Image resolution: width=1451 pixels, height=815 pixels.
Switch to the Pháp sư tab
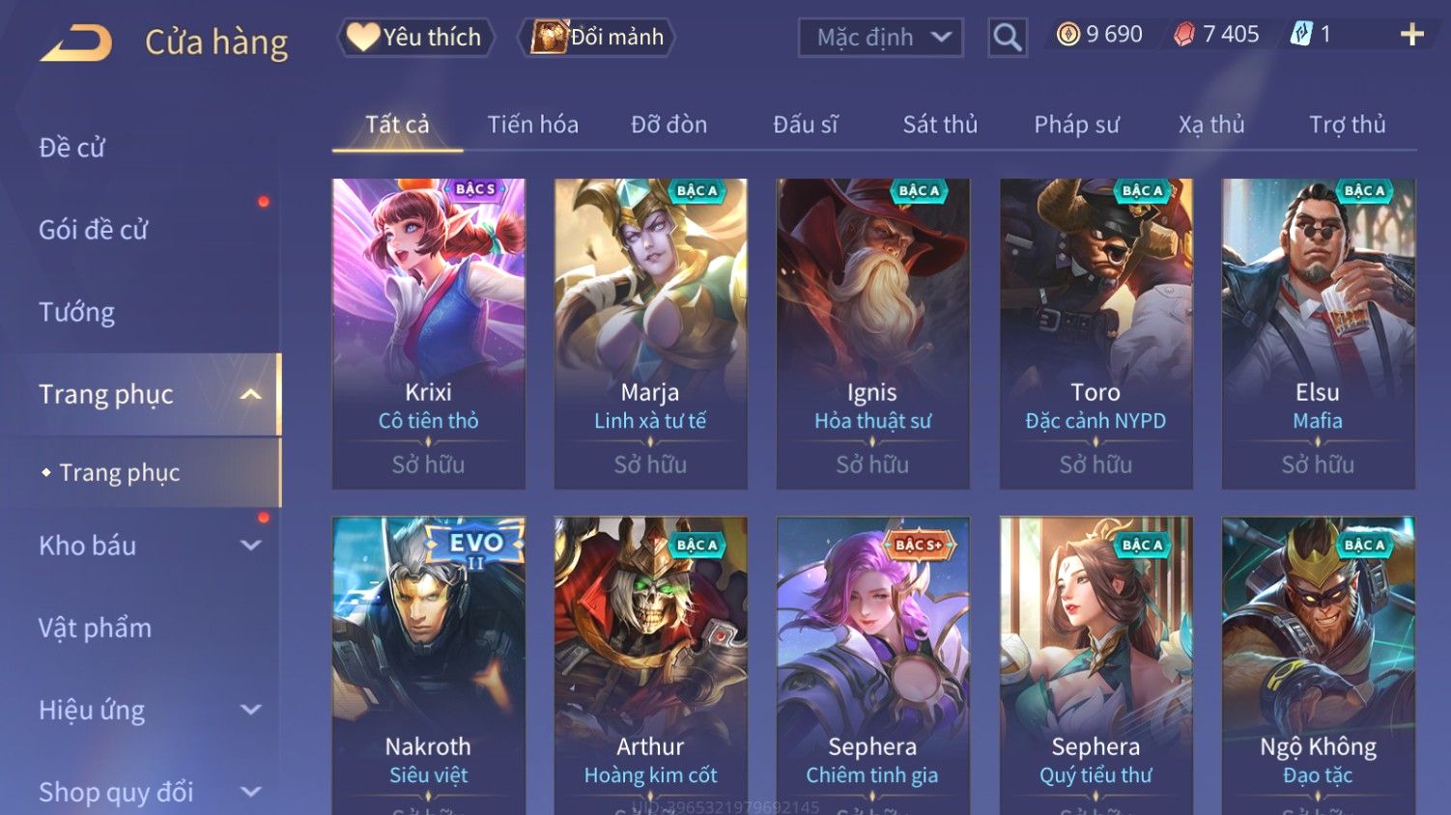(x=1076, y=125)
